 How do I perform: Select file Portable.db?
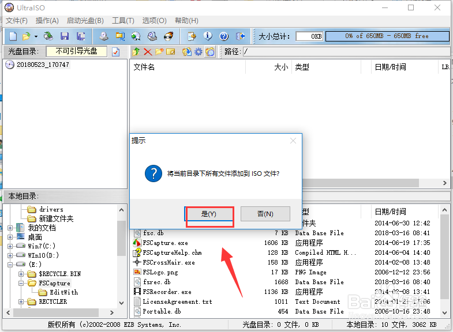point(162,311)
